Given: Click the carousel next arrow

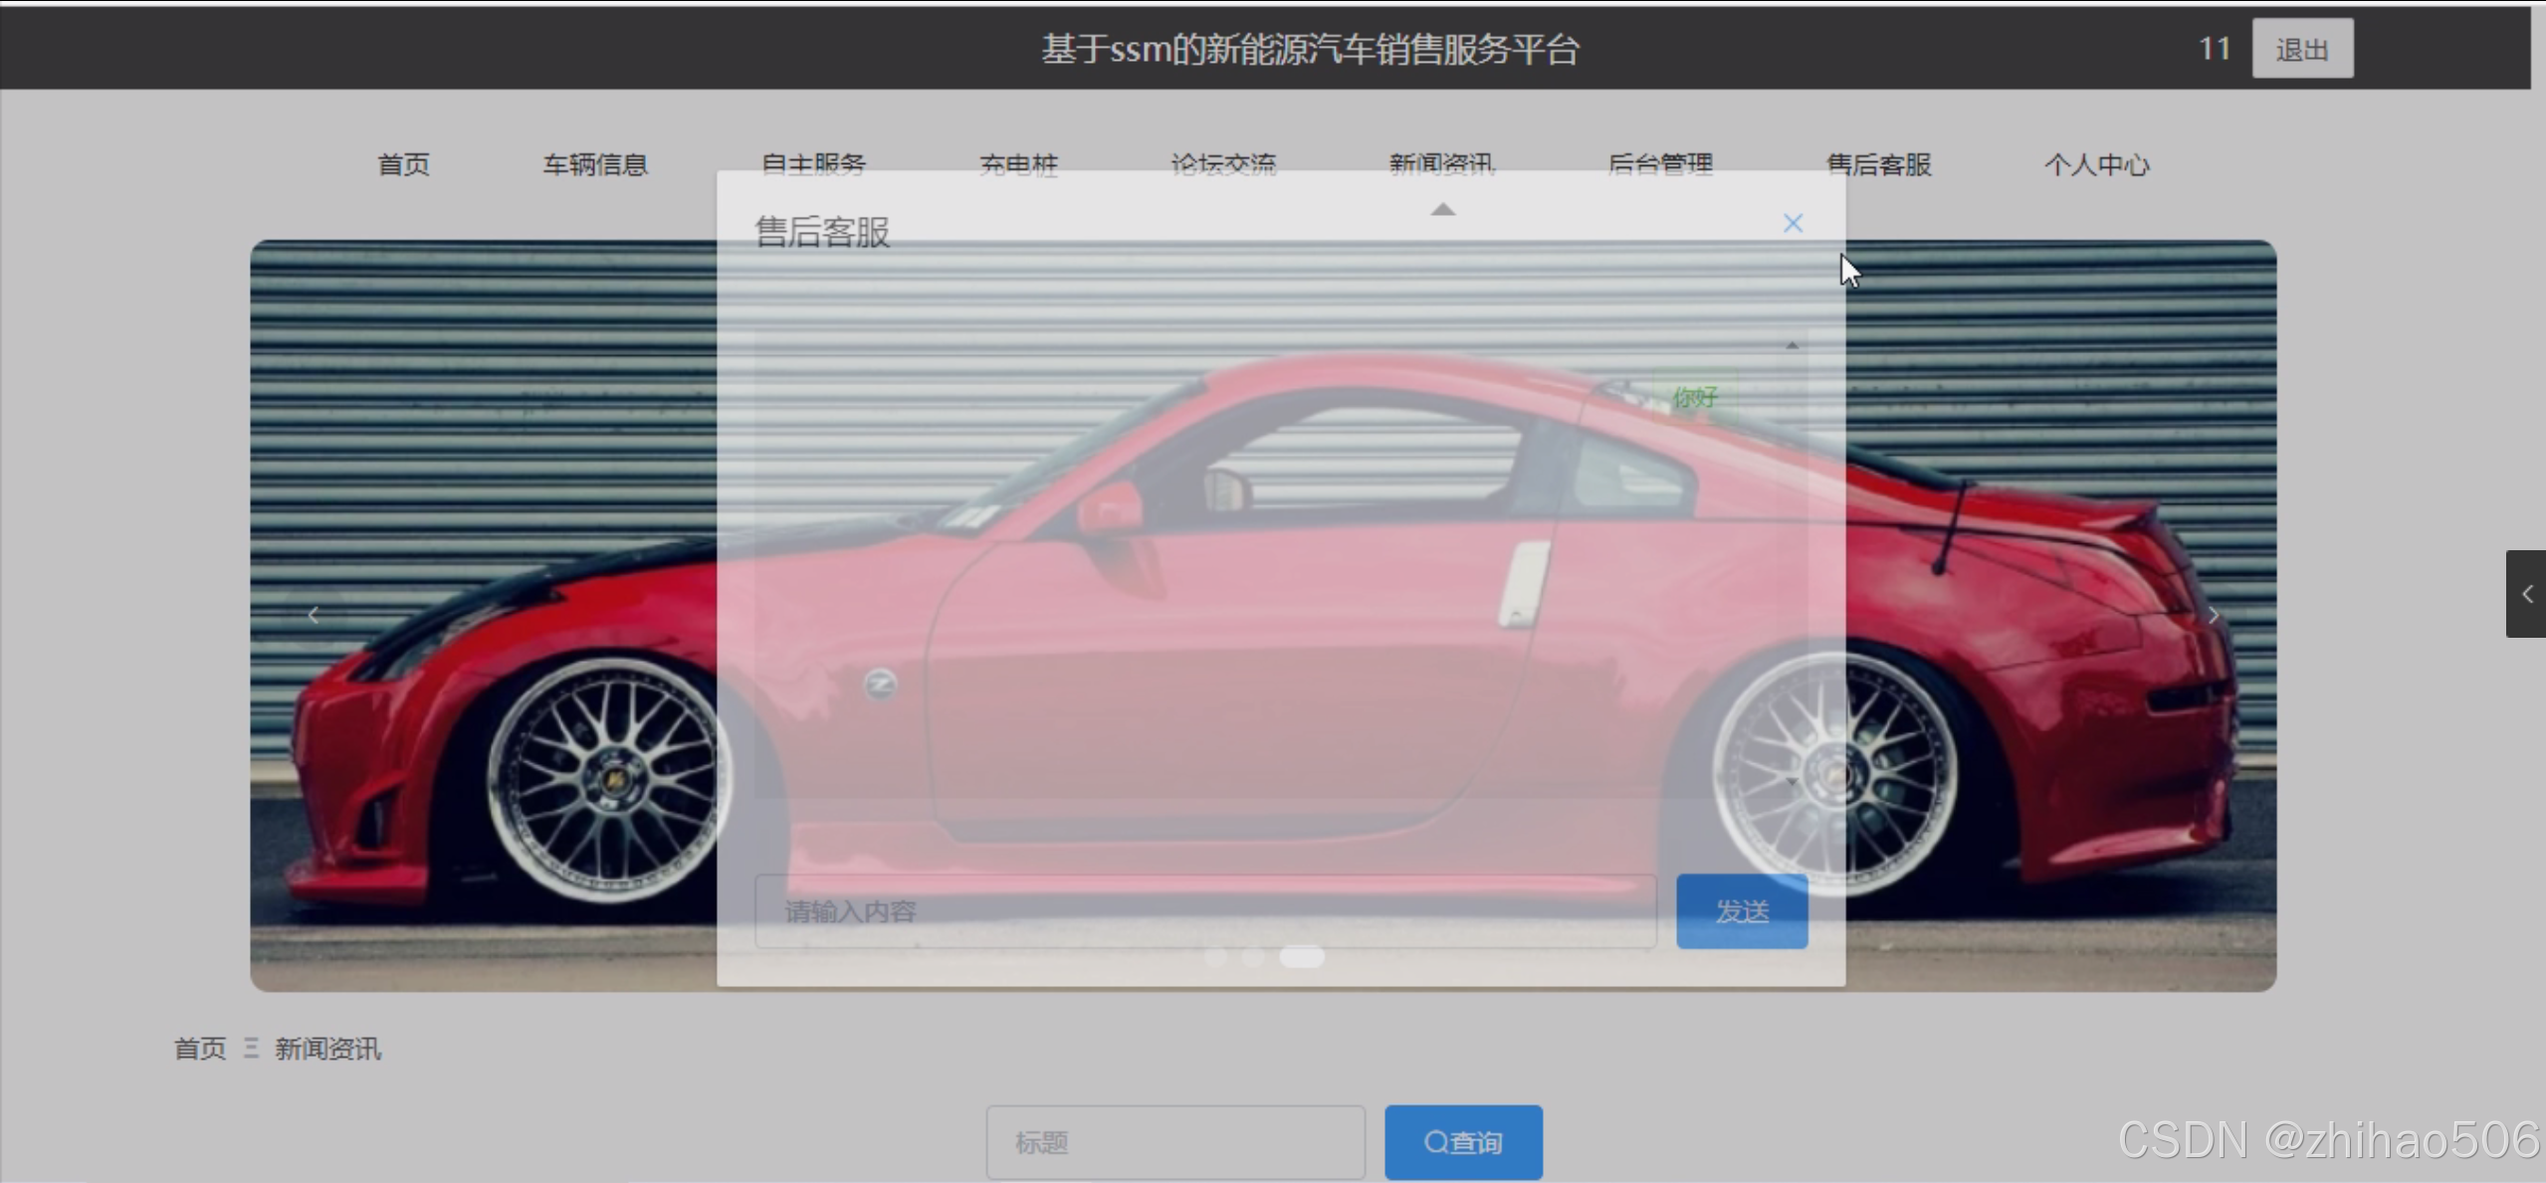Looking at the screenshot, I should click(x=2213, y=615).
